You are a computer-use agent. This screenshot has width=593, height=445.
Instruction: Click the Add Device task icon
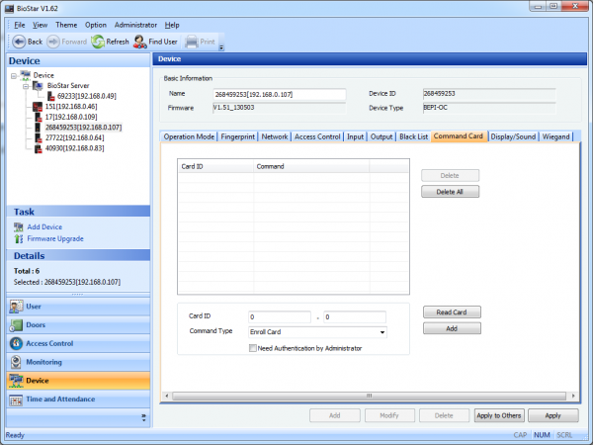click(x=19, y=227)
